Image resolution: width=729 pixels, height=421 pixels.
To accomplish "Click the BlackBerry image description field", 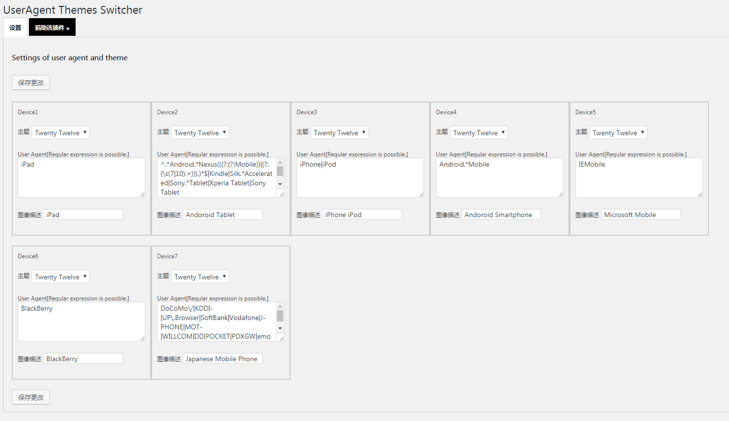I will (x=83, y=359).
